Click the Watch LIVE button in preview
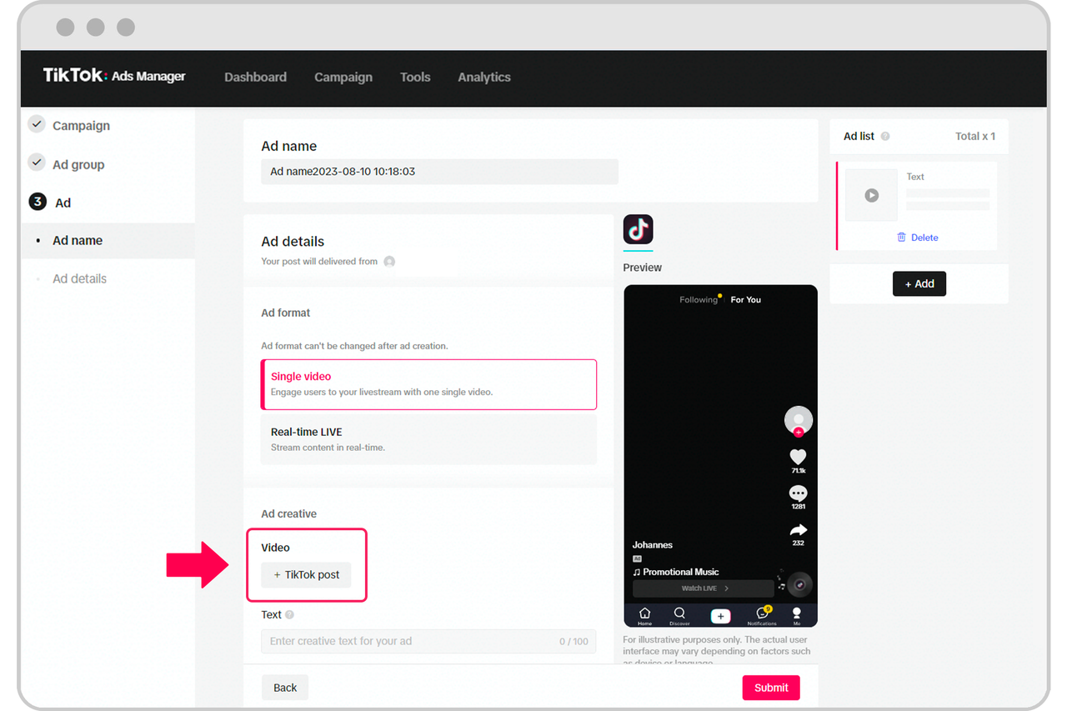 point(704,588)
